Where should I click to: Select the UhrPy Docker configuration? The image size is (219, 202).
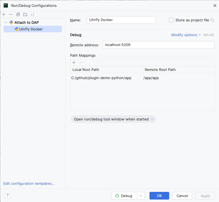coord(33,29)
